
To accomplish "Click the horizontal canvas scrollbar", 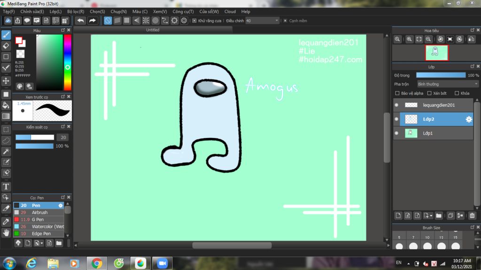I will coord(232,246).
